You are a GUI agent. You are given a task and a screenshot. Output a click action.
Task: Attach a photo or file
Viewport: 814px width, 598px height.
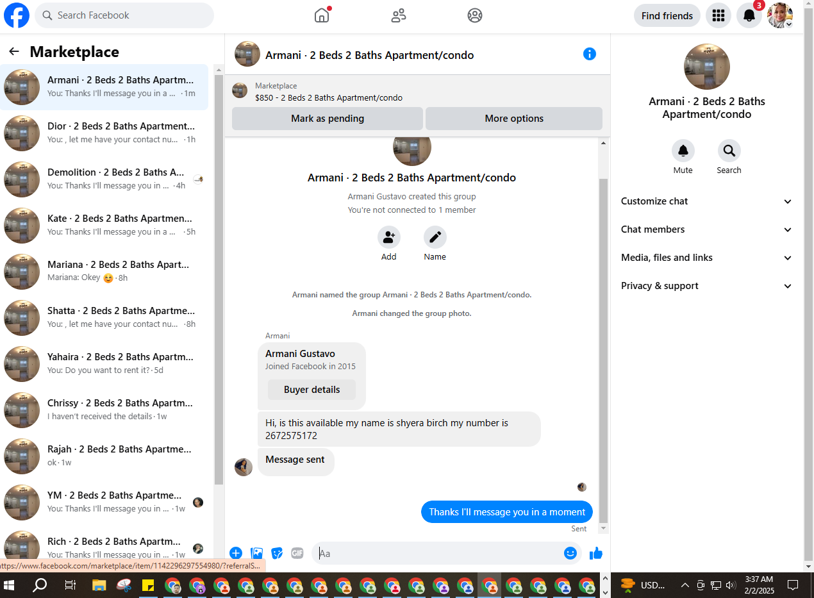click(x=257, y=553)
